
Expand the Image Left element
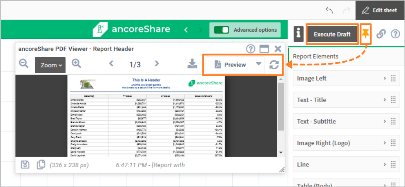click(384, 78)
